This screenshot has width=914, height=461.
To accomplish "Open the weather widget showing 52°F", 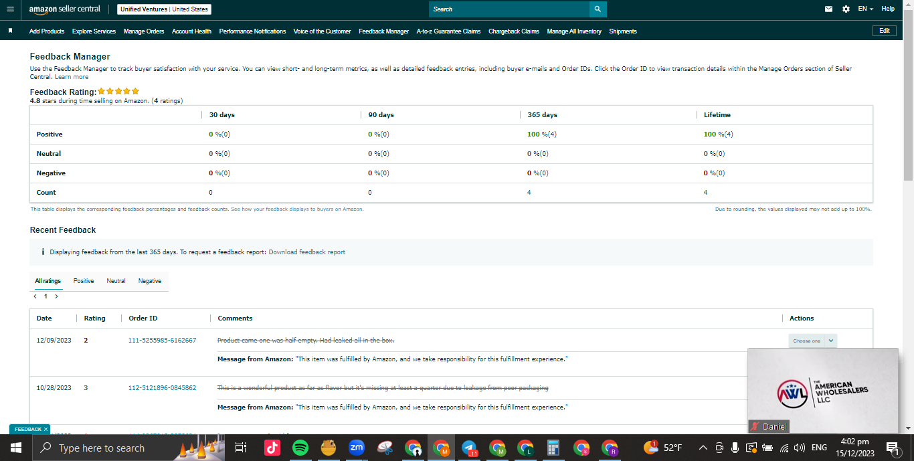I will [663, 448].
